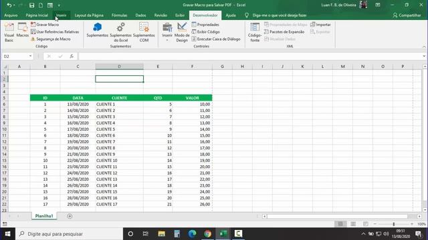Switch to Normal view
428x240 pixels.
point(340,224)
